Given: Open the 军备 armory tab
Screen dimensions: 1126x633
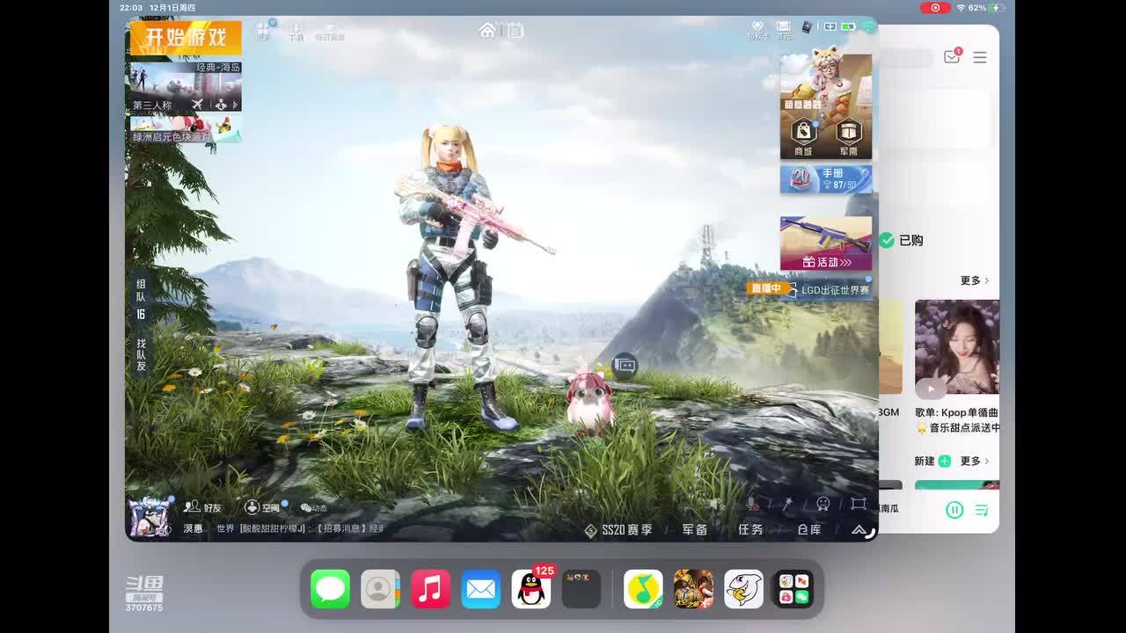Looking at the screenshot, I should [x=695, y=530].
